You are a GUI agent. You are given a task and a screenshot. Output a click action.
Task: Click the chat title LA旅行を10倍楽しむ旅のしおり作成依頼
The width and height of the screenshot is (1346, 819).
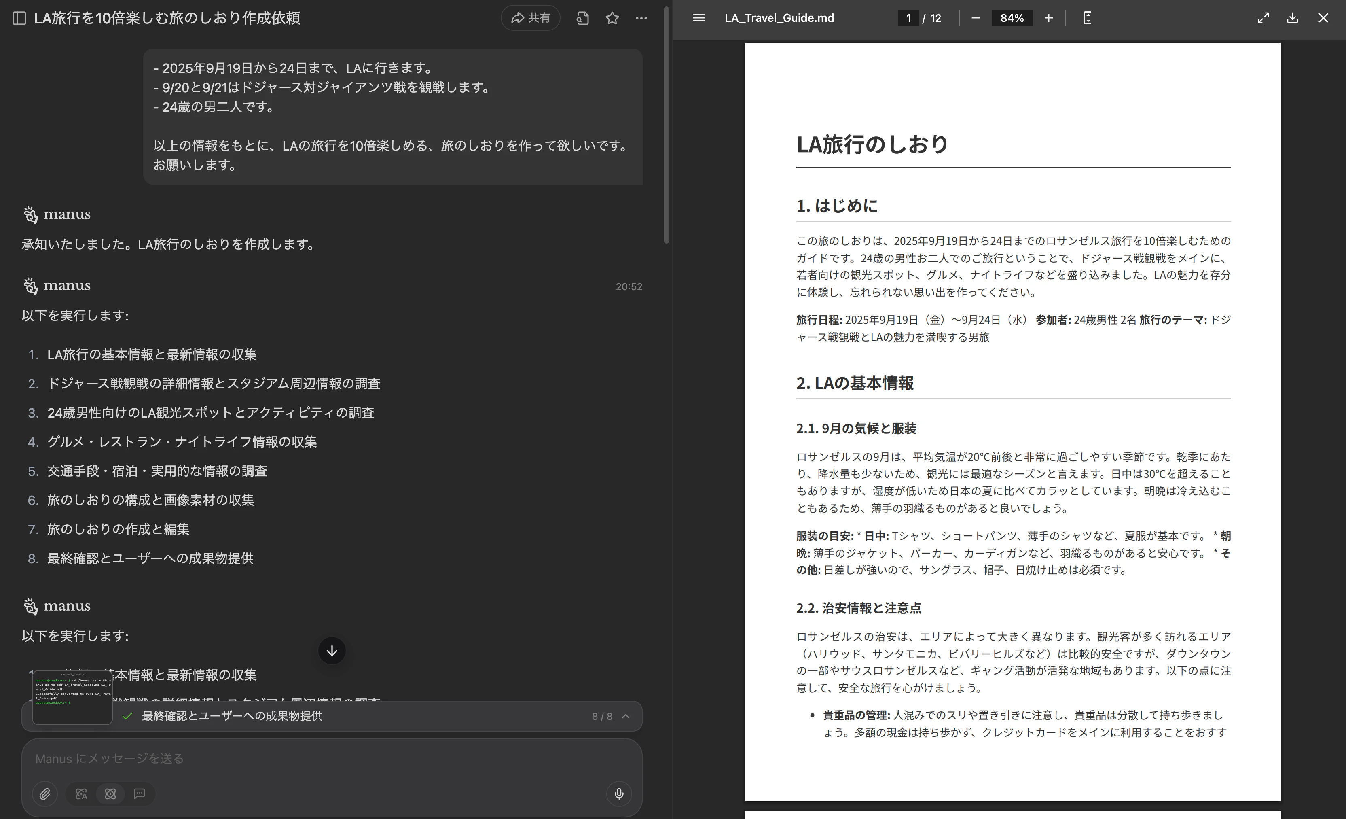coord(167,18)
